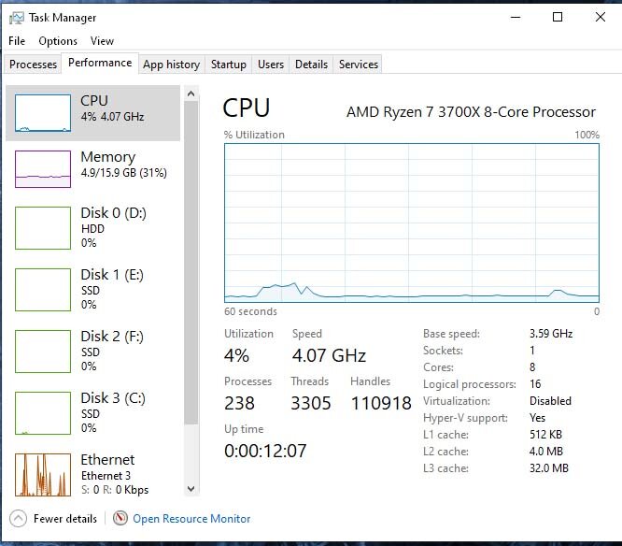
Task: Click the Open Resource Monitor link
Action: (x=191, y=519)
